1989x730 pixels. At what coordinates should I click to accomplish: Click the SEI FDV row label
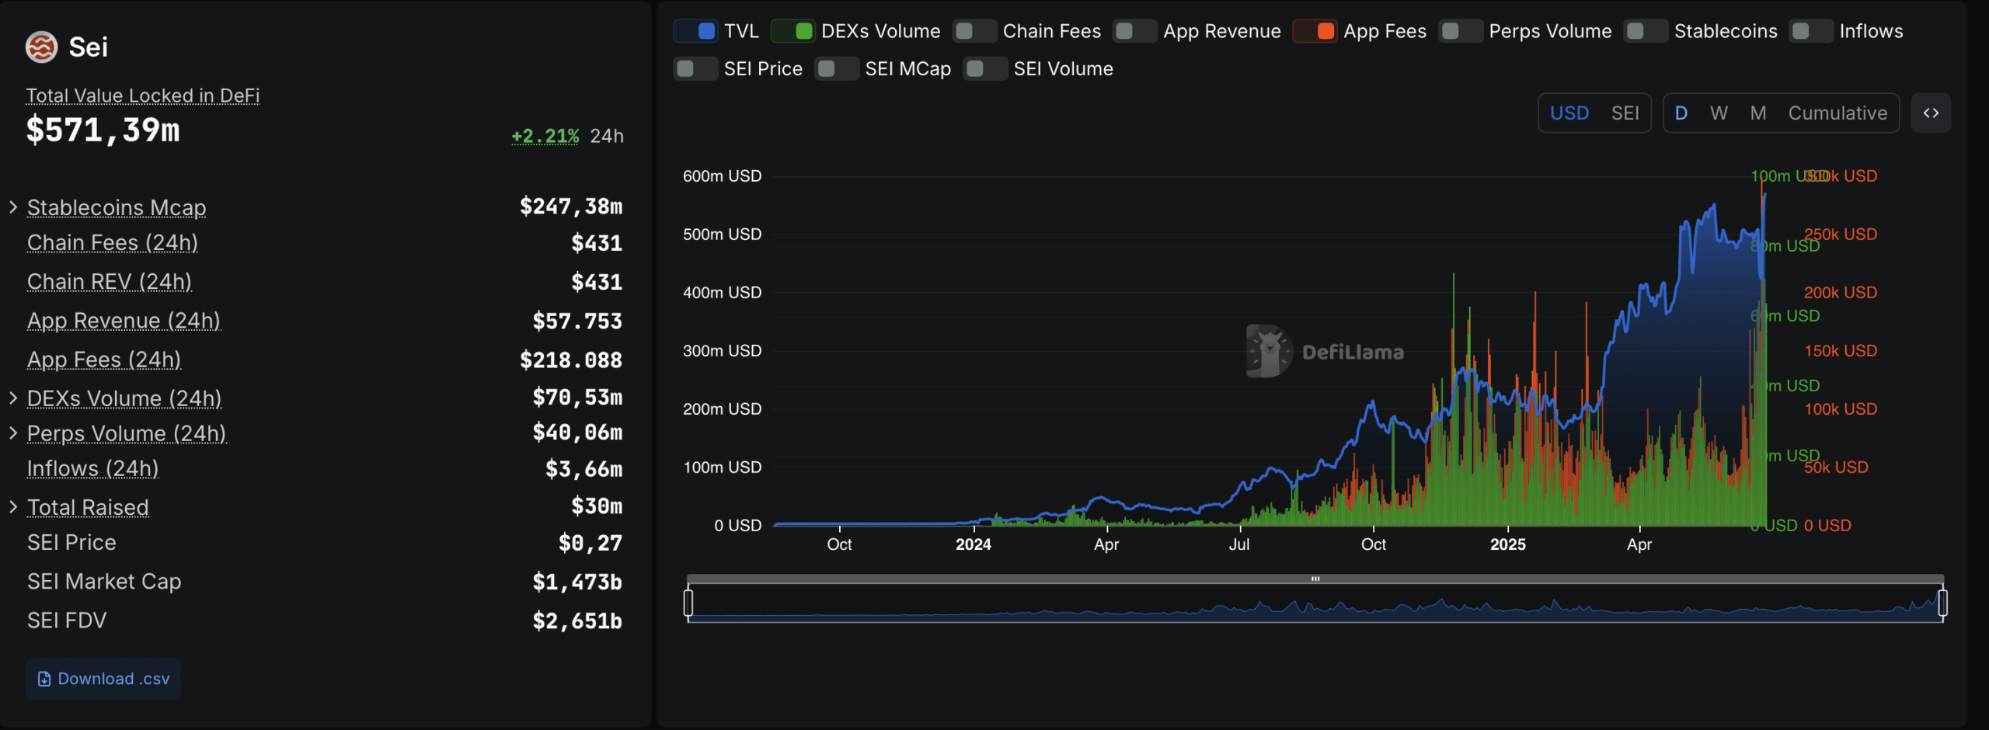click(67, 620)
